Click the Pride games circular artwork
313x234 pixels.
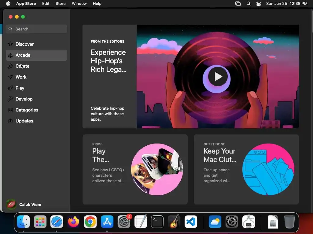click(x=157, y=169)
